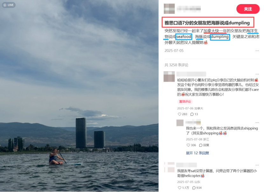The width and height of the screenshot is (264, 192).
Task: Click the 置顶评论 pinned tag
Action: click(x=185, y=102)
